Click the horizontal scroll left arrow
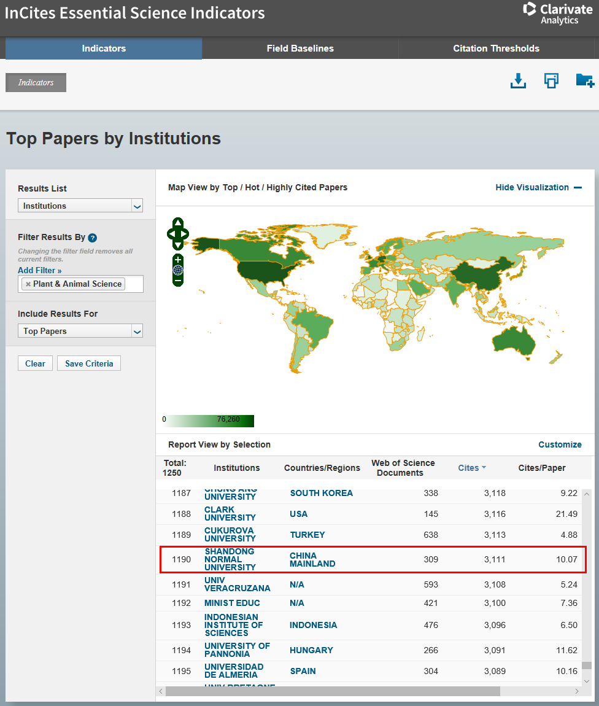The height and width of the screenshot is (706, 599). pos(161,691)
